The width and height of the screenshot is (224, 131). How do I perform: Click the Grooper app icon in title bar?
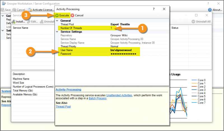point(4,3)
